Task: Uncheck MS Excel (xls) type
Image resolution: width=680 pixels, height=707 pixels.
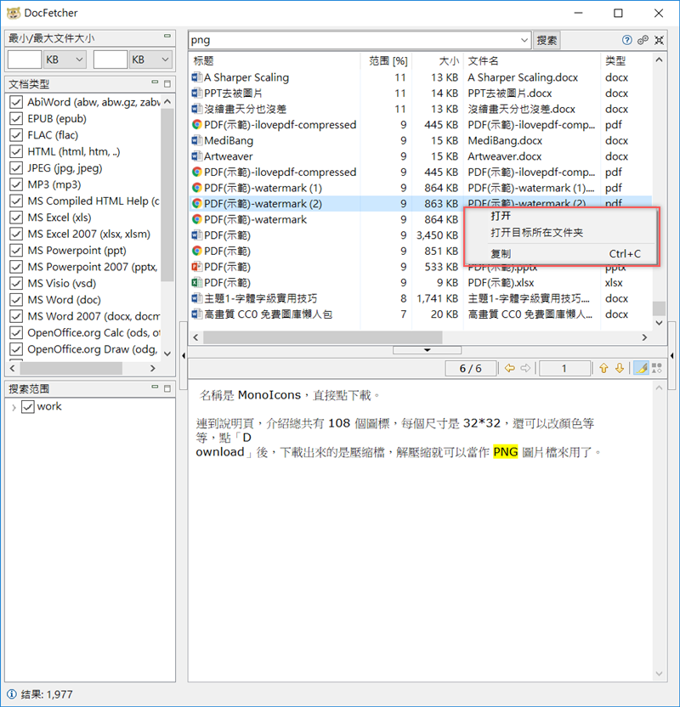Action: [x=16, y=218]
